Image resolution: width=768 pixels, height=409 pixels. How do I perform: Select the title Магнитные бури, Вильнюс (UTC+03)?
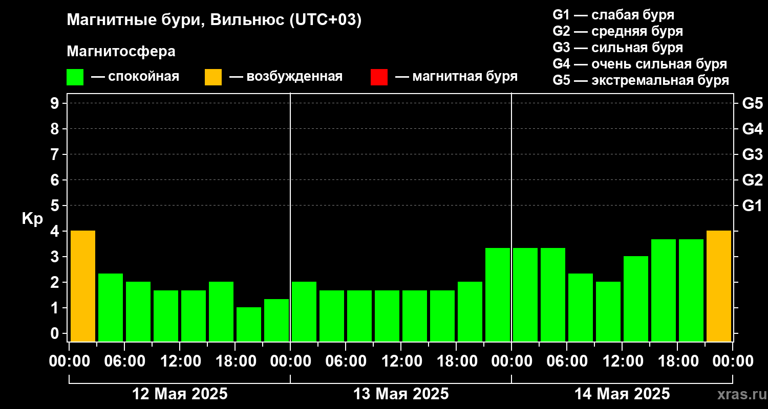pyautogui.click(x=214, y=21)
